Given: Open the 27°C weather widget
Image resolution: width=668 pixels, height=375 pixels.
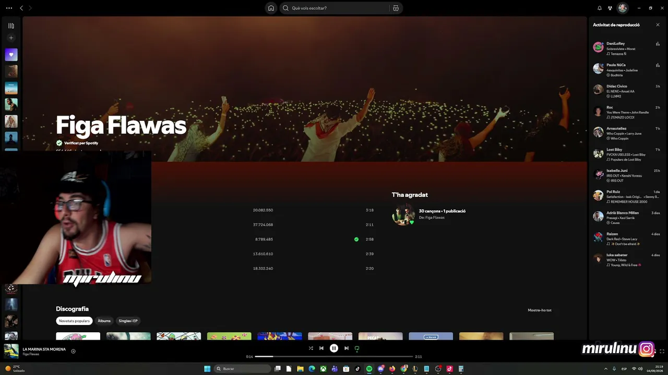Looking at the screenshot, I should tap(15, 369).
